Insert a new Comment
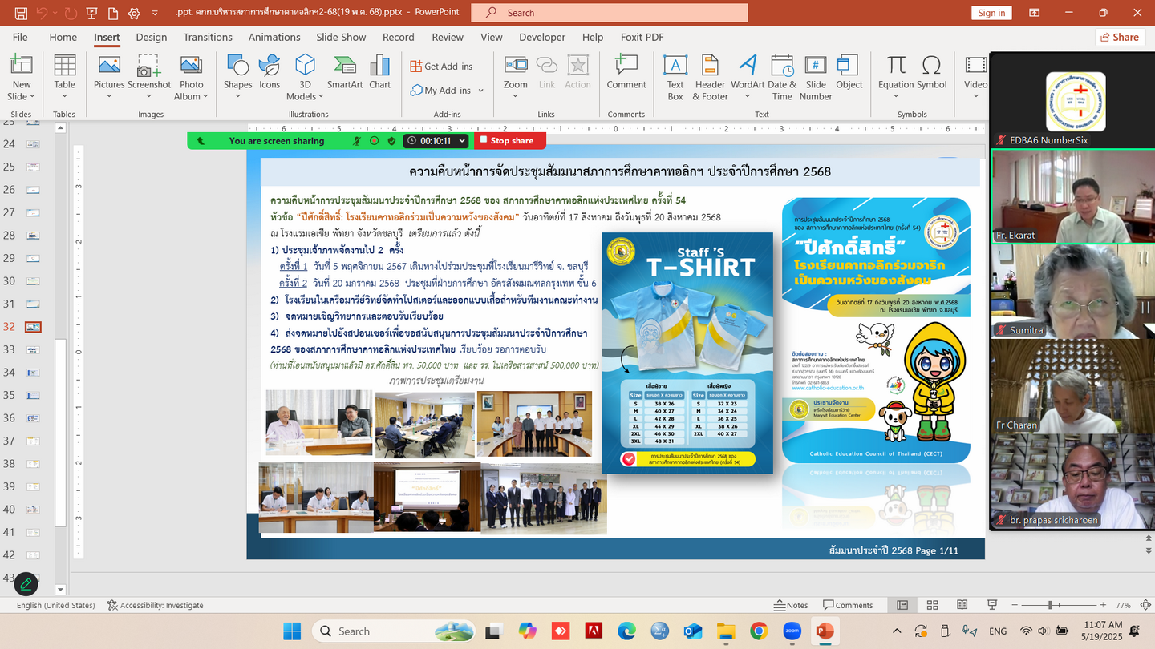The height and width of the screenshot is (649, 1155). [x=626, y=72]
